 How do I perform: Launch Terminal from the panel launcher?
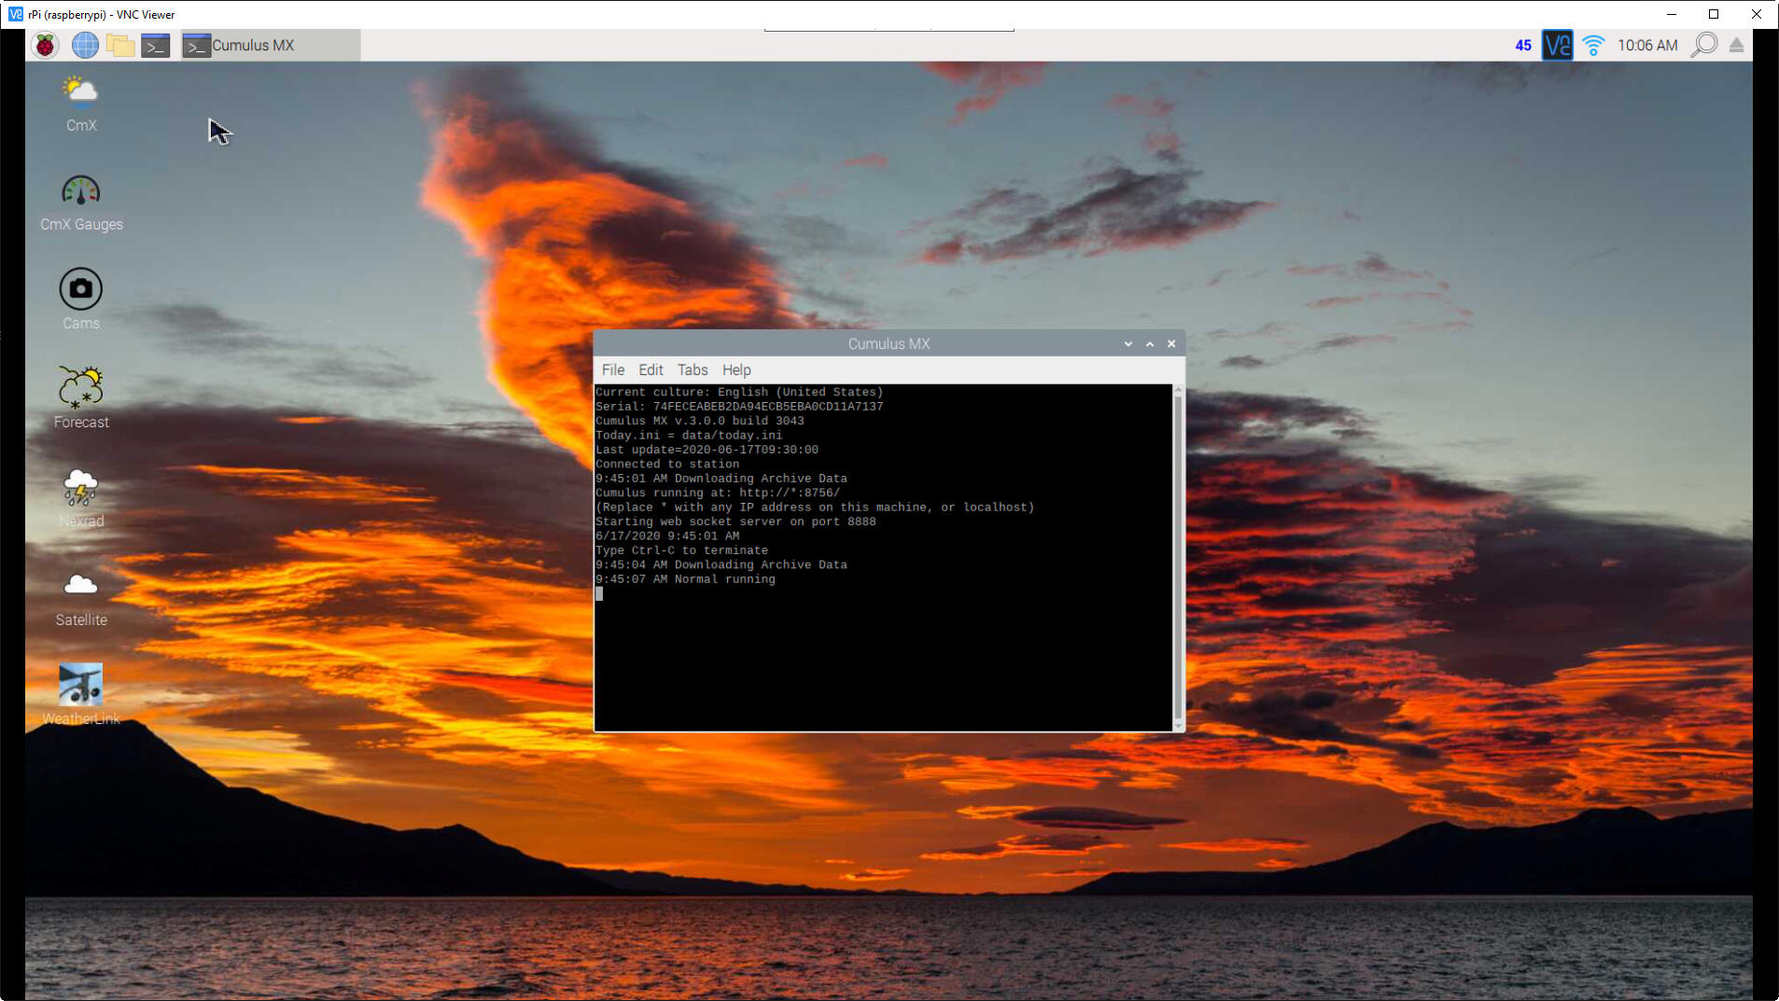click(156, 45)
